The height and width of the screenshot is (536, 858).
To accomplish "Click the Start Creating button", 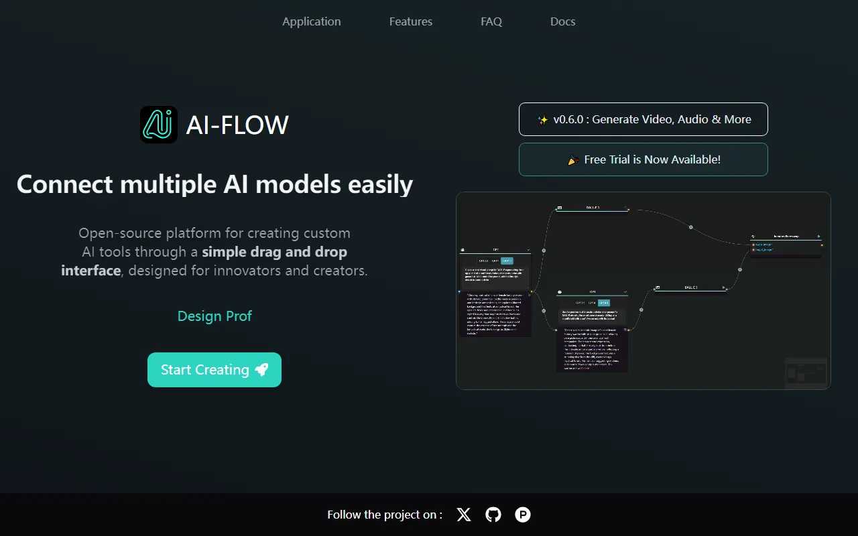I will [x=214, y=369].
